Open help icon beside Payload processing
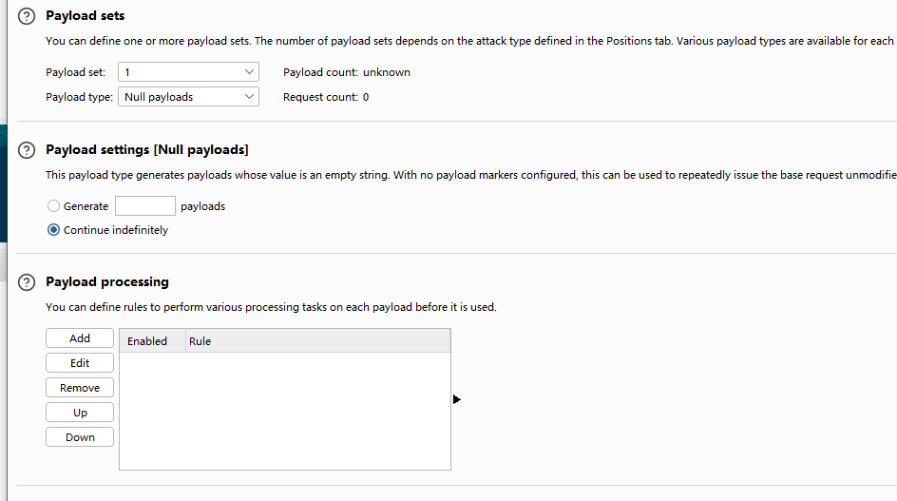897x501 pixels. coord(27,282)
